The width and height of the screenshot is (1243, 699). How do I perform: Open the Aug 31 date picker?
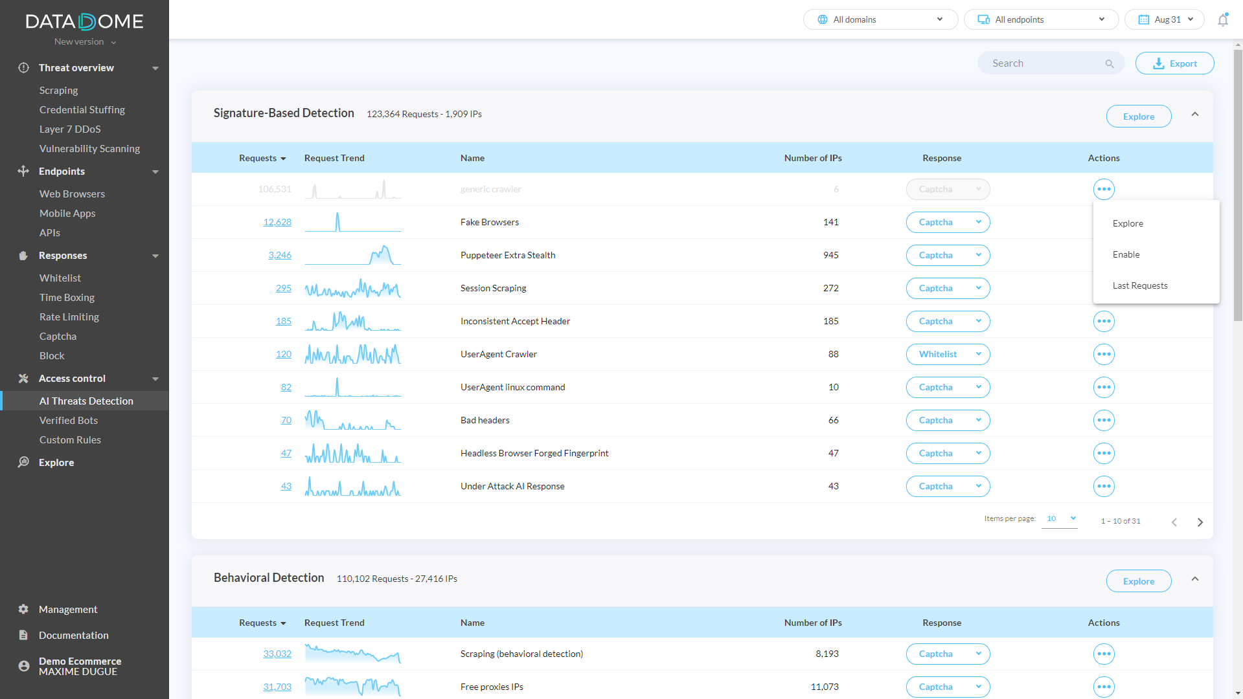(1164, 19)
